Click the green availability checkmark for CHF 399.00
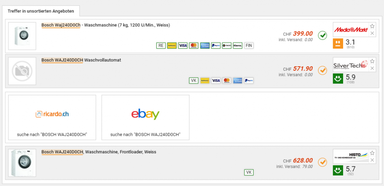This screenshot has height=186, width=384. (x=322, y=36)
